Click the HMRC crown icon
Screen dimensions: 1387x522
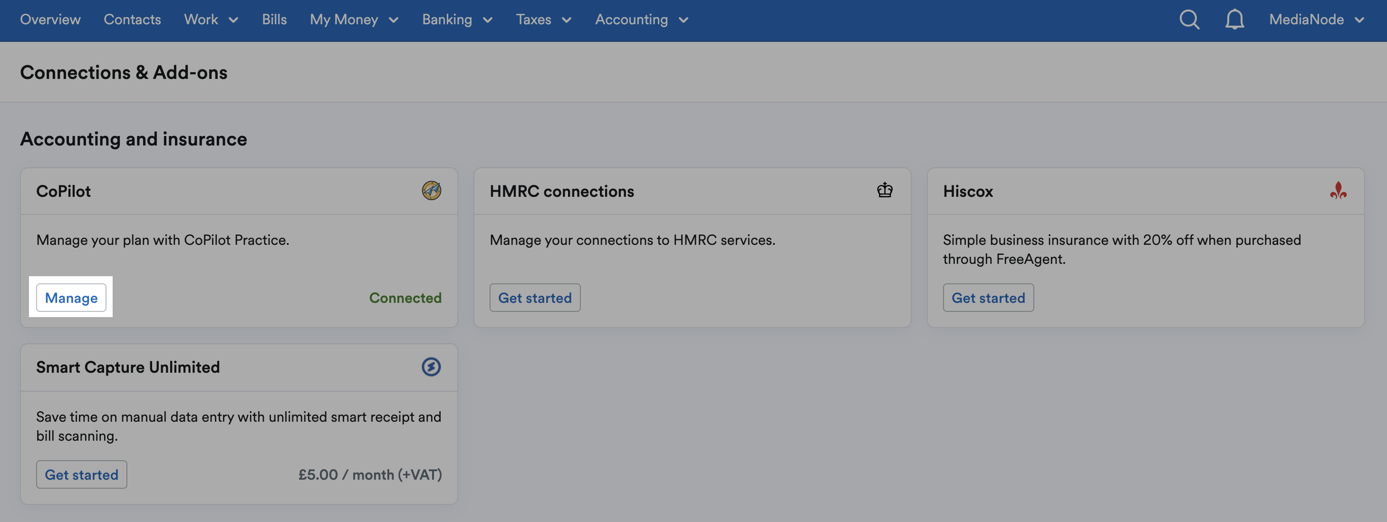tap(885, 190)
